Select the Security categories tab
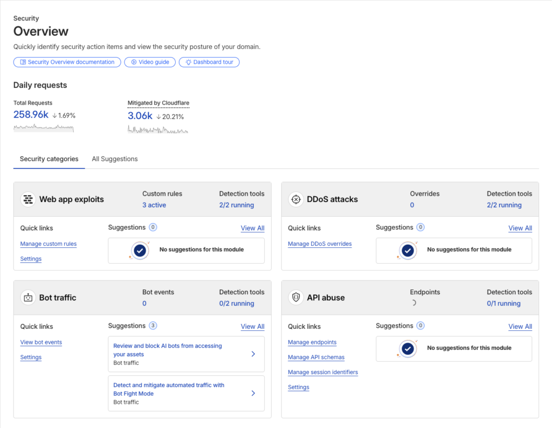 (49, 159)
